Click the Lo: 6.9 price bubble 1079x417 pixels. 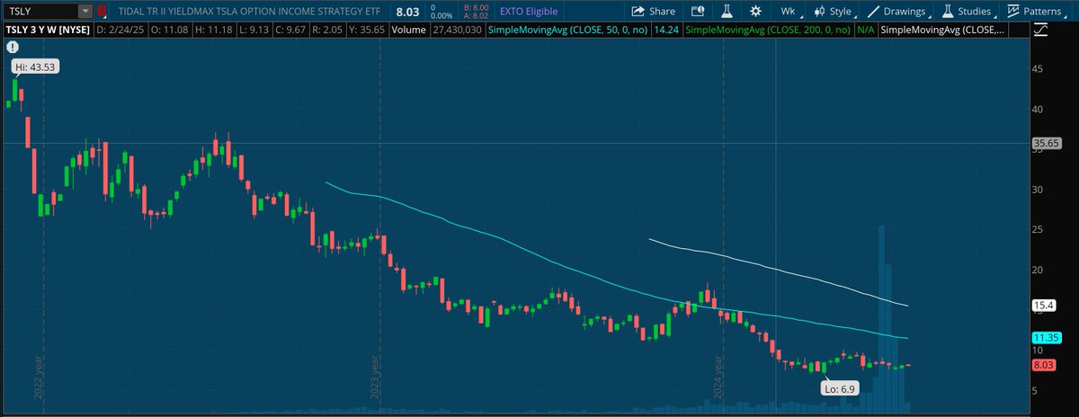point(839,388)
